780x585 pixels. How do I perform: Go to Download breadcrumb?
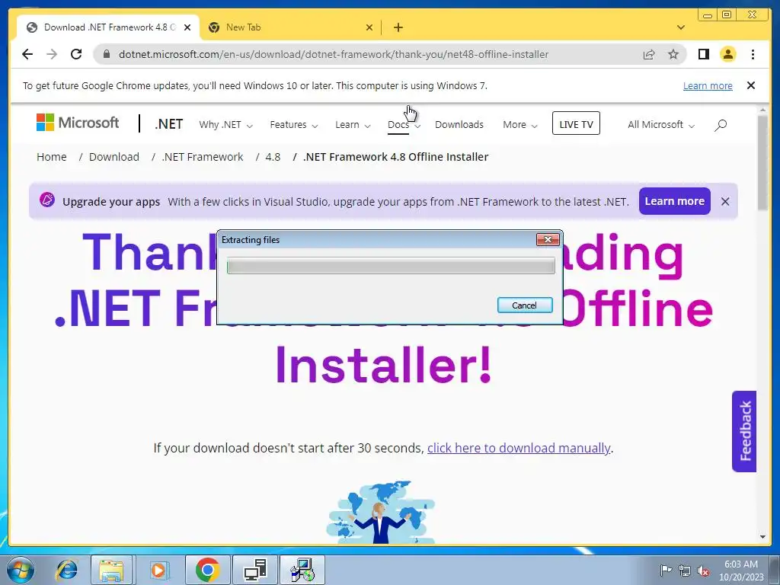pos(114,157)
